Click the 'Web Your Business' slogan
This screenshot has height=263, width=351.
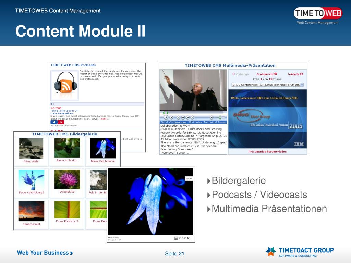[45, 253]
